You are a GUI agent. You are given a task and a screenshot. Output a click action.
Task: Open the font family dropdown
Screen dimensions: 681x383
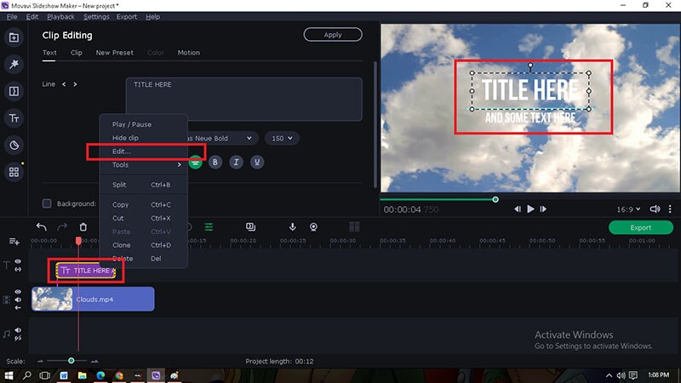[x=221, y=138]
